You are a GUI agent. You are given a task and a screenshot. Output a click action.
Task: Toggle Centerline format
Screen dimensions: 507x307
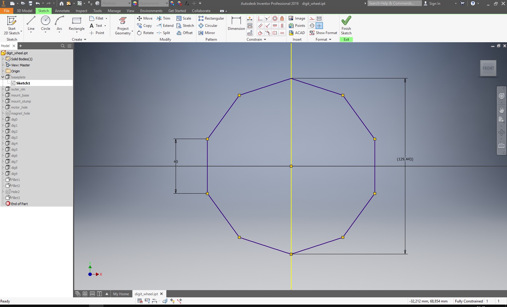[312, 26]
